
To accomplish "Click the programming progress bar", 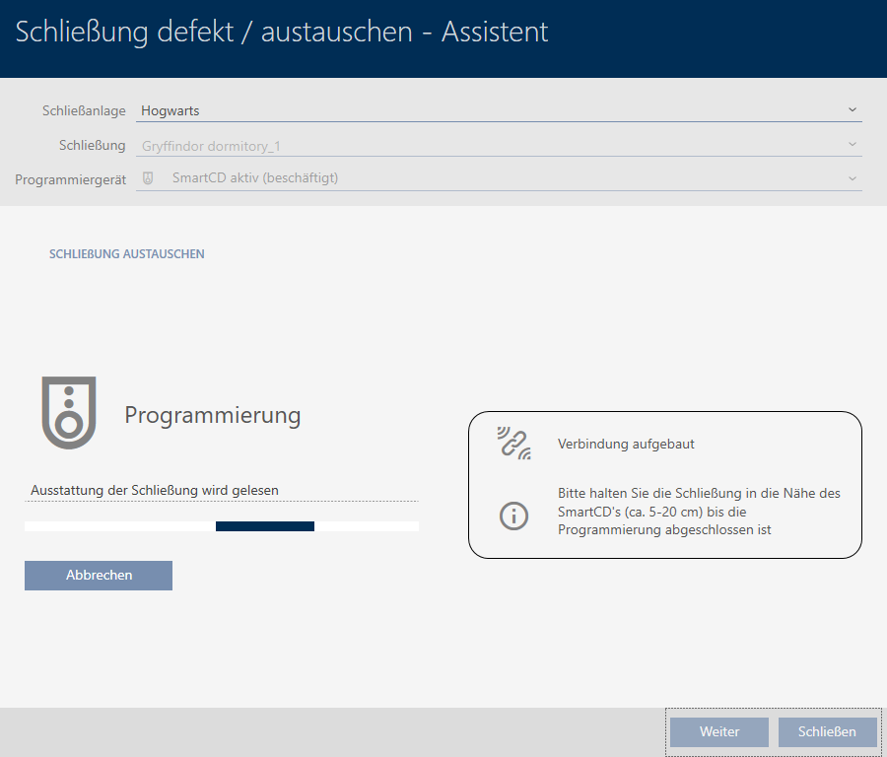I will (222, 526).
